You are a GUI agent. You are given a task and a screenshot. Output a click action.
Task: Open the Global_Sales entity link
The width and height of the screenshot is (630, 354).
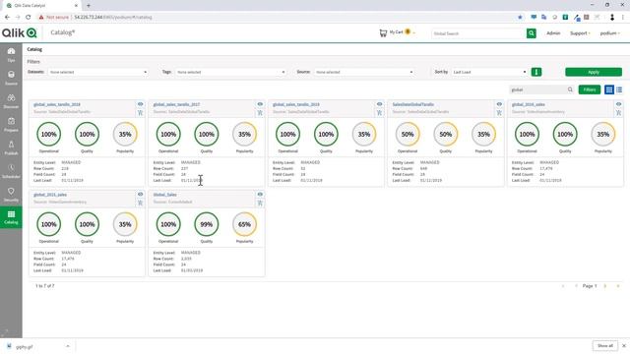pos(164,195)
